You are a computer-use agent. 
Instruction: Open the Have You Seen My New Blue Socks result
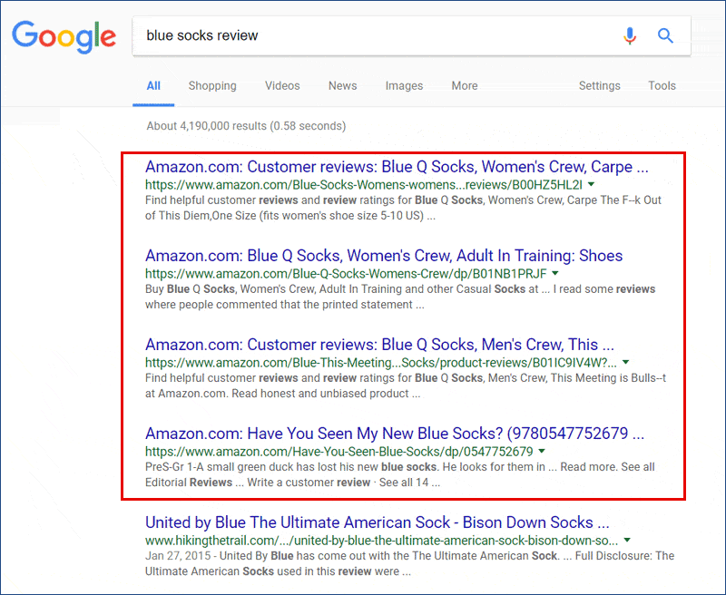395,433
